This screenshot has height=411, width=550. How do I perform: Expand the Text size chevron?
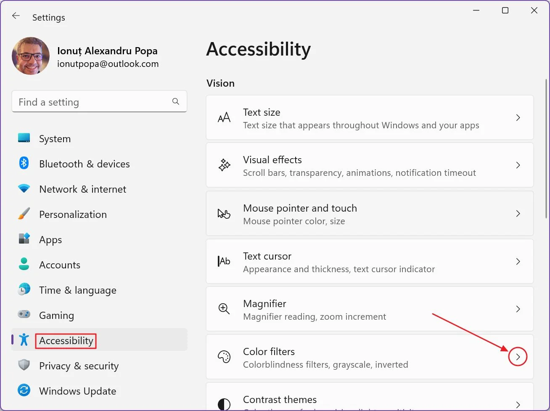click(x=518, y=118)
